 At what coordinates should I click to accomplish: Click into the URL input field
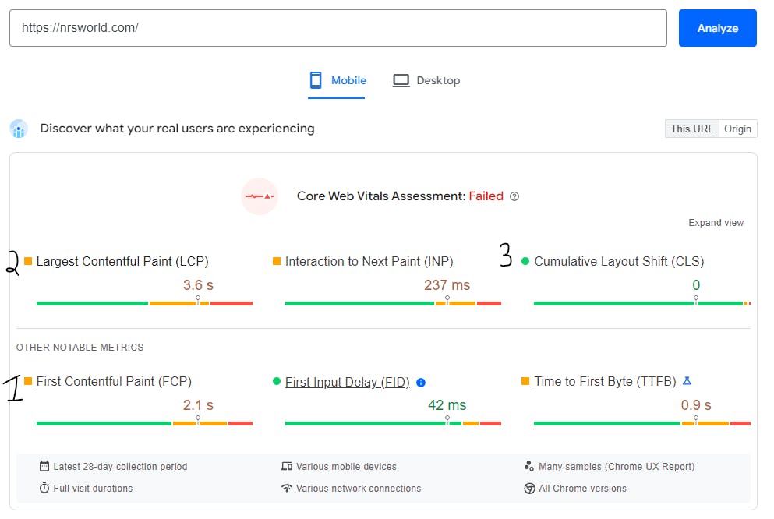coord(338,28)
